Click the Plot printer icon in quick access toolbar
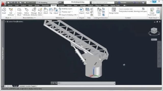This screenshot has height=91, width=163. coord(25,3)
